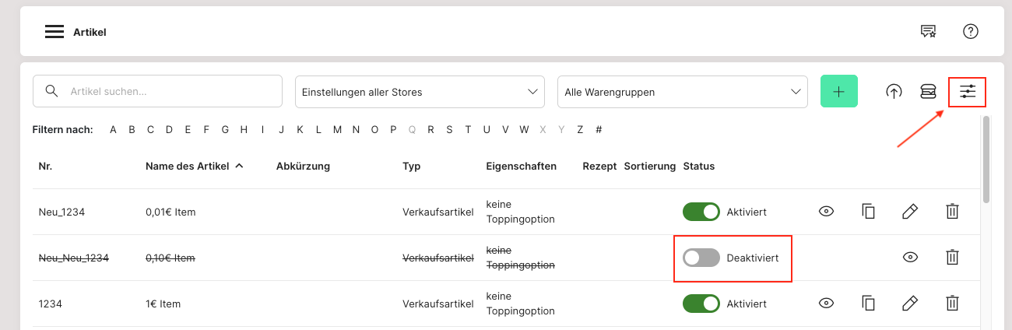Screen dimensions: 1012x330
Task: Click the feedback chat icon
Action: click(928, 32)
